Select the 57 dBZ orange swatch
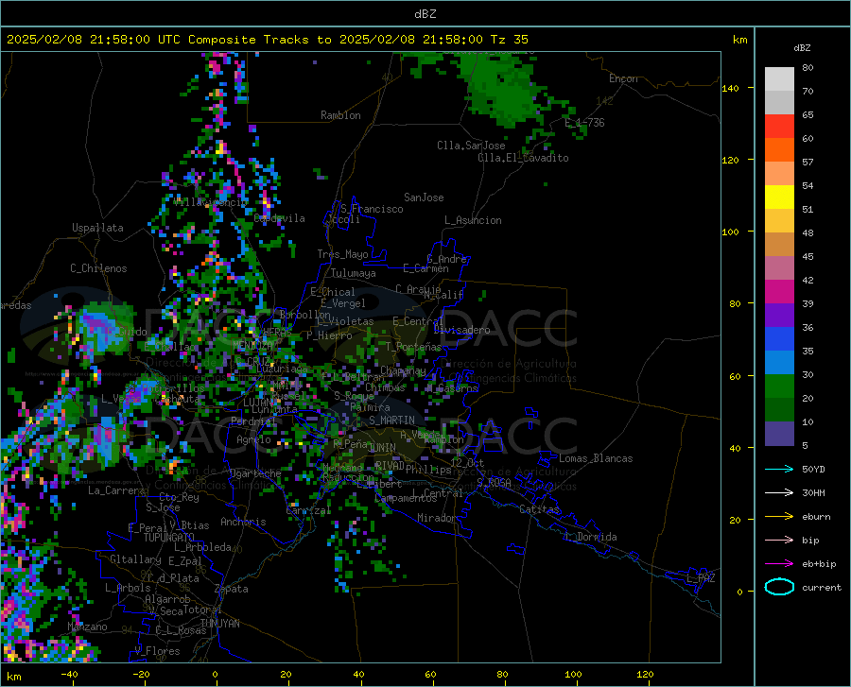 (779, 150)
